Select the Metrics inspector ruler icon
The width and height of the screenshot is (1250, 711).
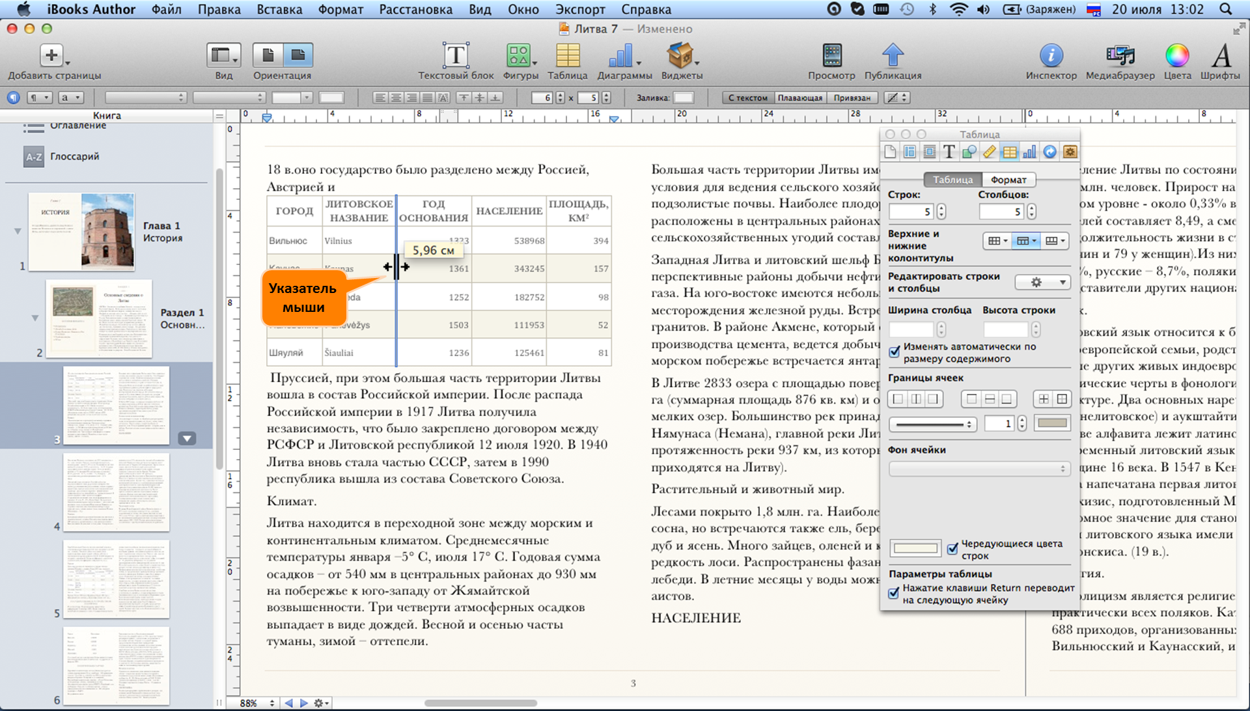coord(990,152)
